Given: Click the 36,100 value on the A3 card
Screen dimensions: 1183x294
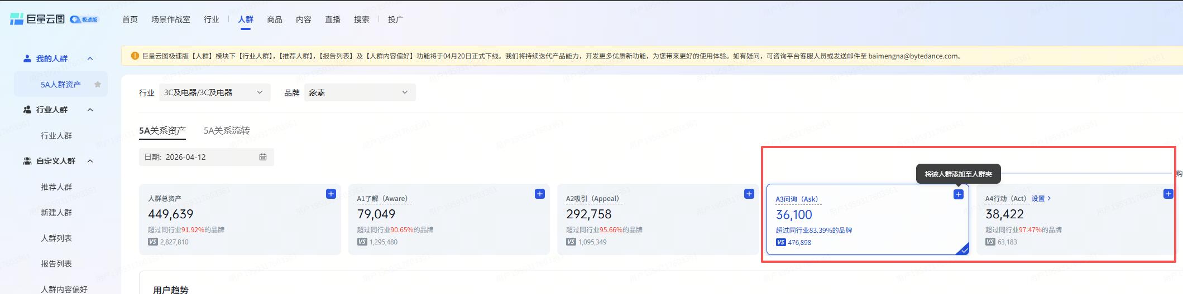Looking at the screenshot, I should coord(794,215).
